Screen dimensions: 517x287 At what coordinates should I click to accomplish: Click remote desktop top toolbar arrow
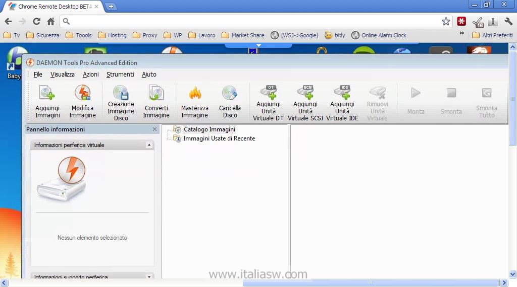point(258,45)
